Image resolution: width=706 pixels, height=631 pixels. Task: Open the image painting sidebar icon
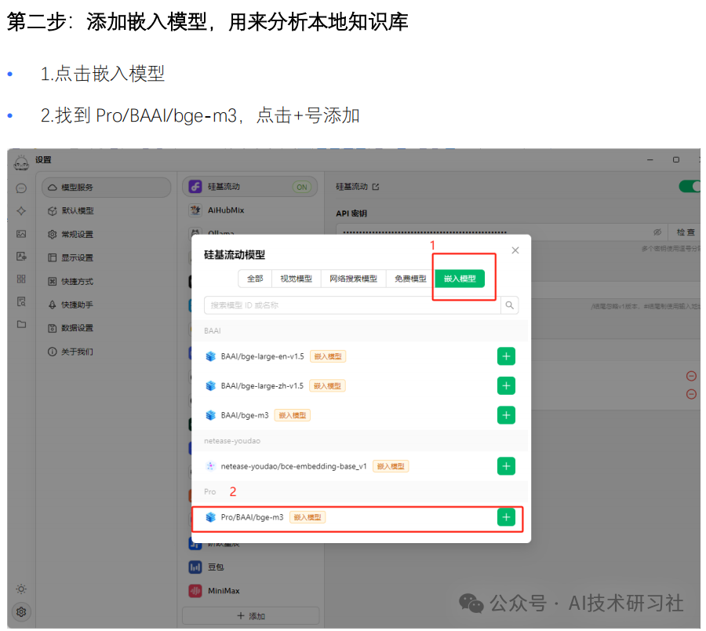click(21, 234)
